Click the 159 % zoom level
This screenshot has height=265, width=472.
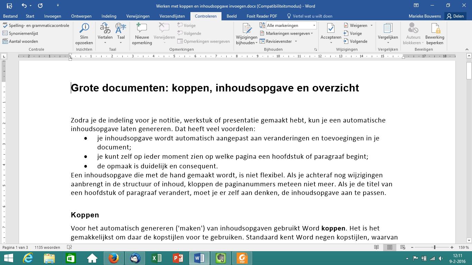(463, 247)
